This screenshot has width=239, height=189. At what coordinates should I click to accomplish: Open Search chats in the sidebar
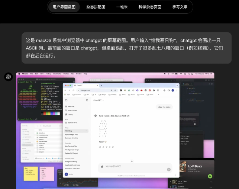(72, 110)
